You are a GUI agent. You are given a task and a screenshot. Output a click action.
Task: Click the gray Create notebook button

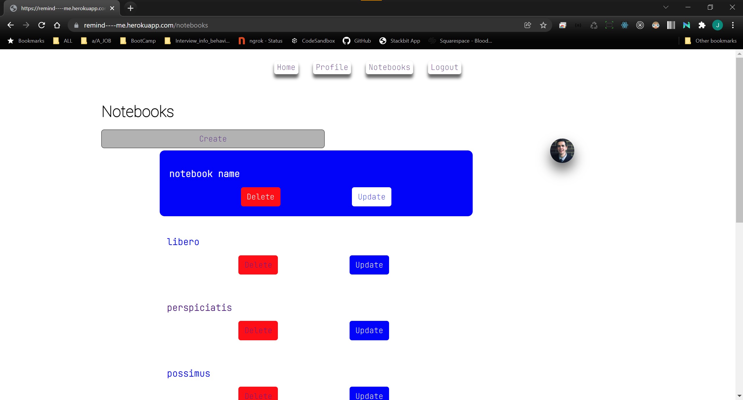click(213, 139)
